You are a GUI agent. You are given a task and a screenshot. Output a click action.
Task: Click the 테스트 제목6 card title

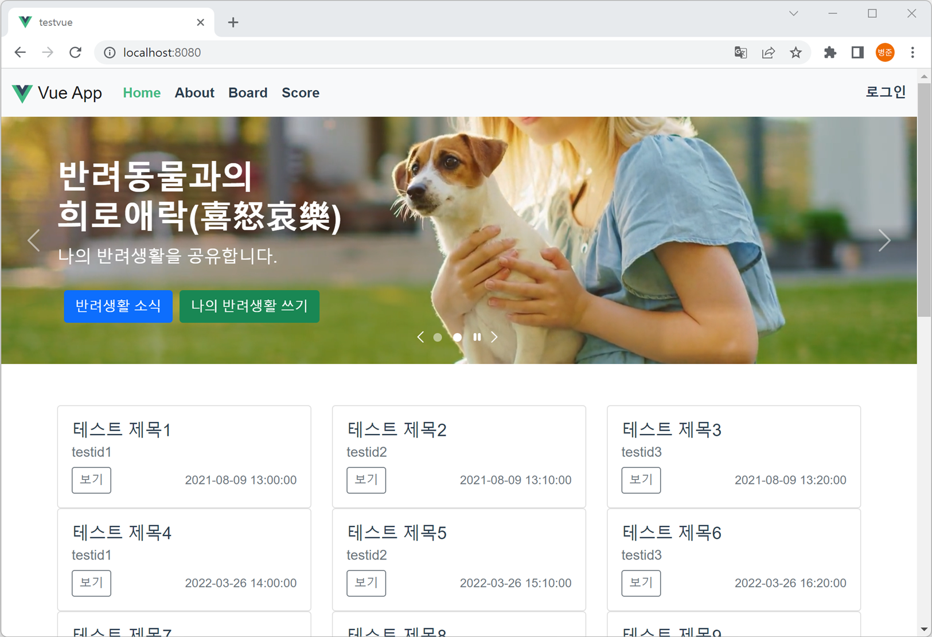672,533
